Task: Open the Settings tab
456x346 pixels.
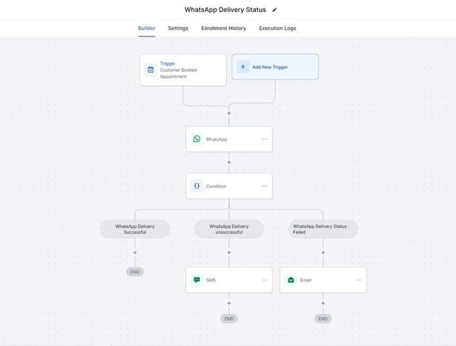Action: [178, 28]
